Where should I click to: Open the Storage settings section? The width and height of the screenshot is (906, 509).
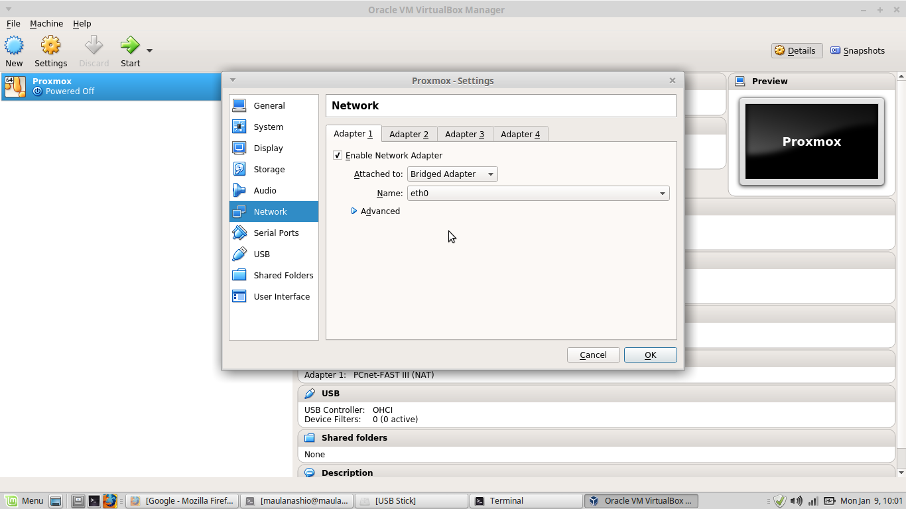point(239,169)
